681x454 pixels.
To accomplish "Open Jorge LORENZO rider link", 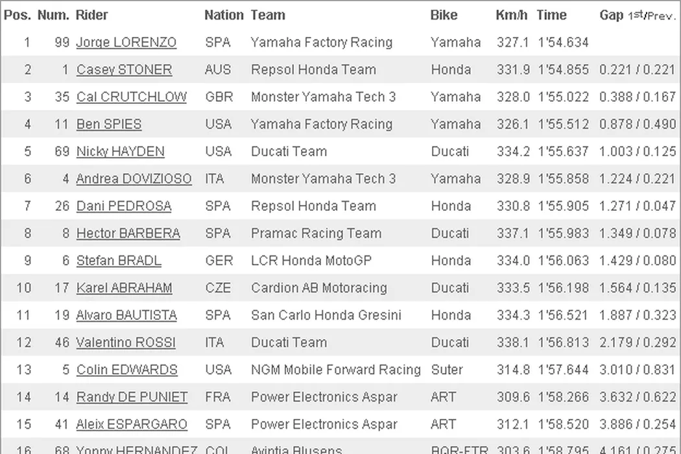I will [x=126, y=43].
